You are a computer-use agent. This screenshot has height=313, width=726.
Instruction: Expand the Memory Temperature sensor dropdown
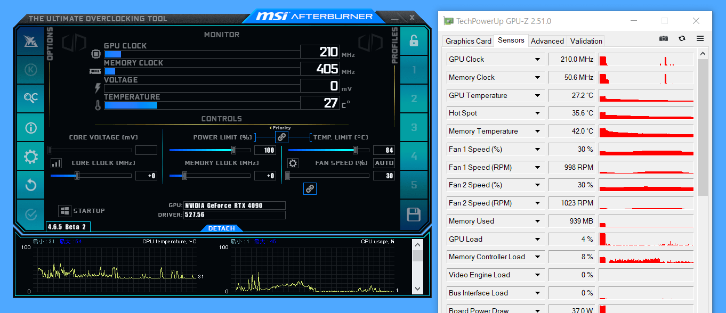pyautogui.click(x=537, y=131)
